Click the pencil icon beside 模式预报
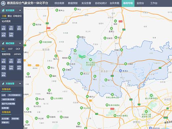172x129 pixels. [3, 43]
